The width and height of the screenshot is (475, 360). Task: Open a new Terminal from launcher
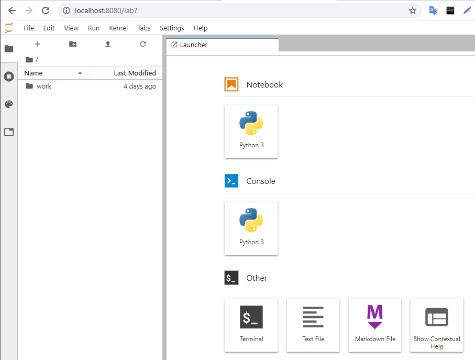[x=251, y=325]
